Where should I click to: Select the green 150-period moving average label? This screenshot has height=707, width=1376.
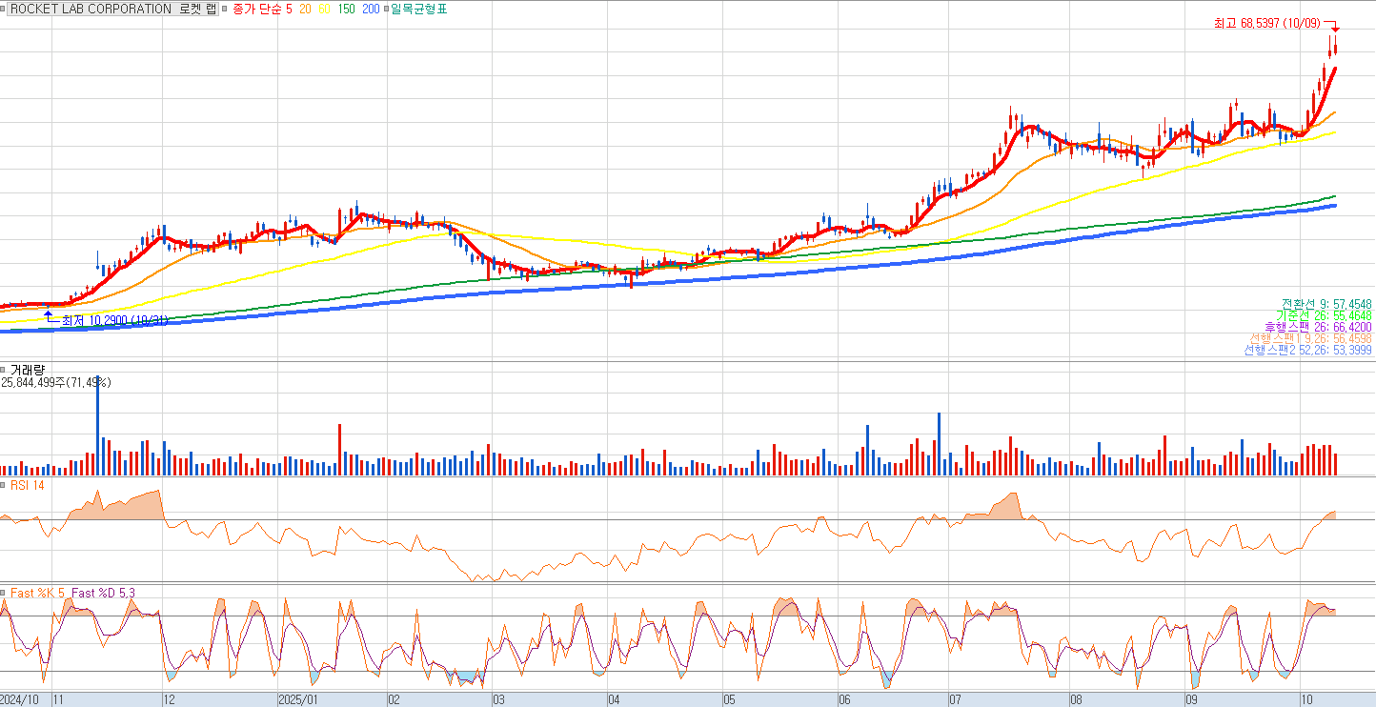(x=347, y=9)
